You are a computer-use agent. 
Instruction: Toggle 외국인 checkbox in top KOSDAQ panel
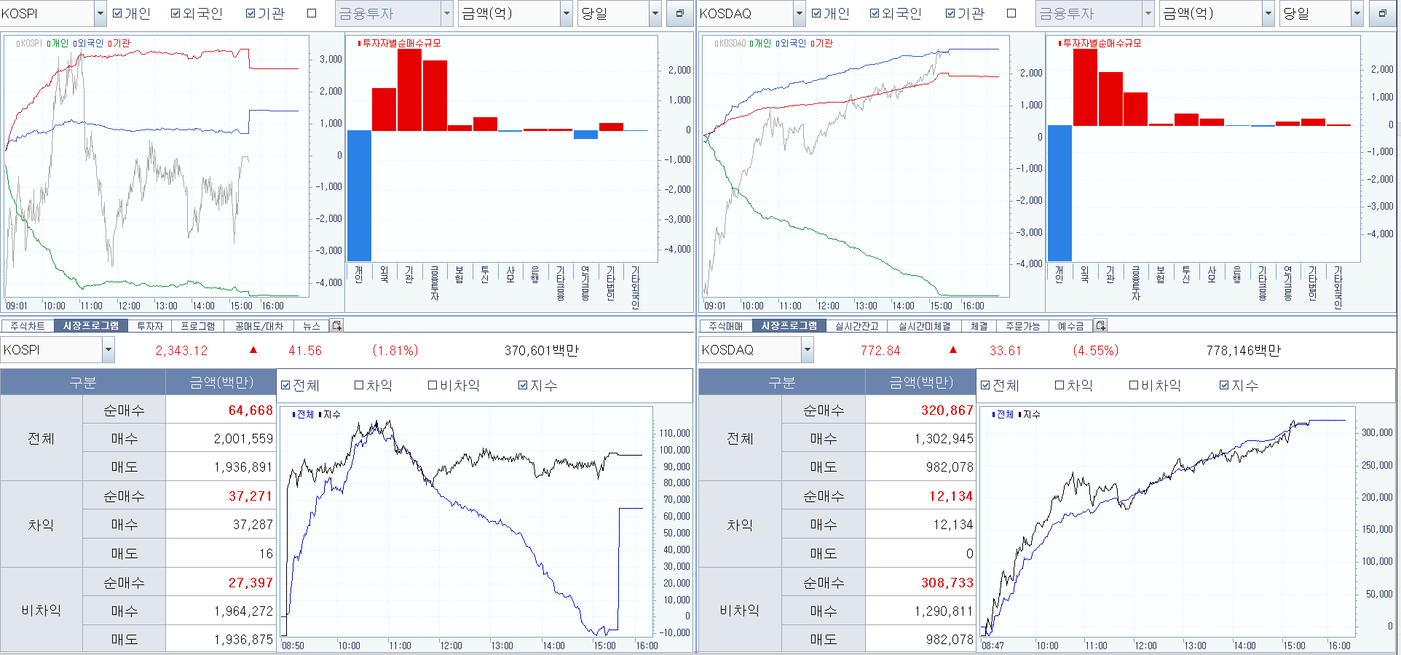click(x=875, y=13)
